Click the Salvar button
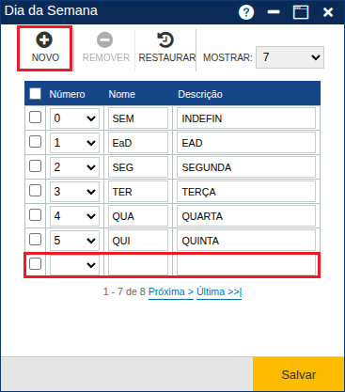Image resolution: width=345 pixels, height=392 pixels. click(298, 374)
